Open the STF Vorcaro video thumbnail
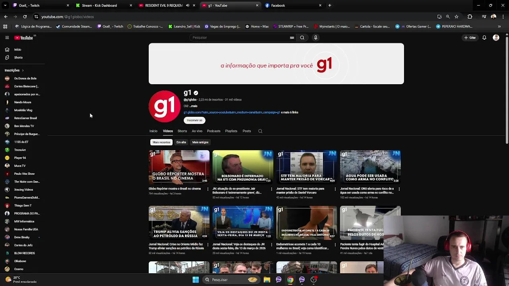 pyautogui.click(x=307, y=167)
